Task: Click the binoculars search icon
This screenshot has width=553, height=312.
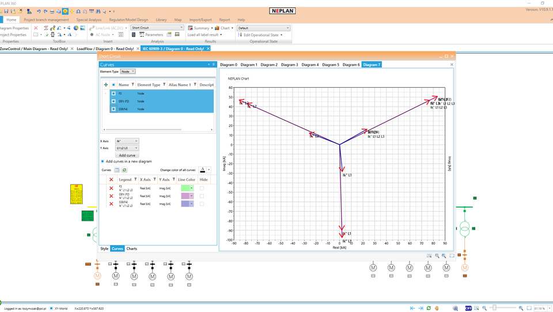Action: [98, 12]
